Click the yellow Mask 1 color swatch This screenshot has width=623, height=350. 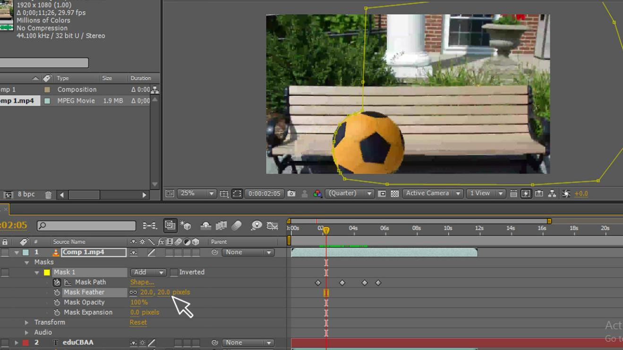click(47, 272)
